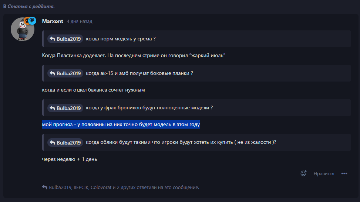The image size is (360, 202).
Task: Click reply arrow icon beside replies list
Action: click(x=45, y=188)
